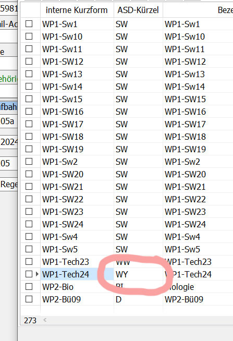Tick the checkbox for WP1-Sw1

29,23
